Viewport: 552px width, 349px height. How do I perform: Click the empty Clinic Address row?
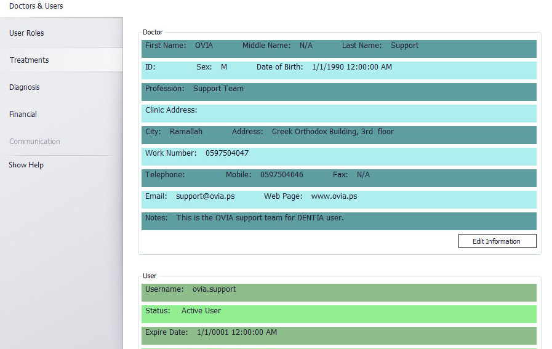tap(338, 111)
